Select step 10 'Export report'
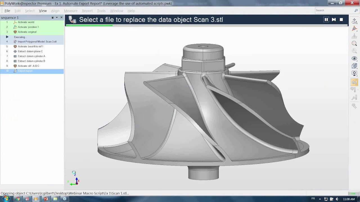The image size is (360, 202). [x=32, y=71]
